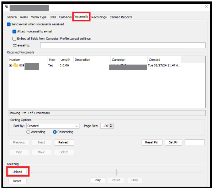Close the dialog window
This screenshot has height=188, width=212.
point(206,7)
